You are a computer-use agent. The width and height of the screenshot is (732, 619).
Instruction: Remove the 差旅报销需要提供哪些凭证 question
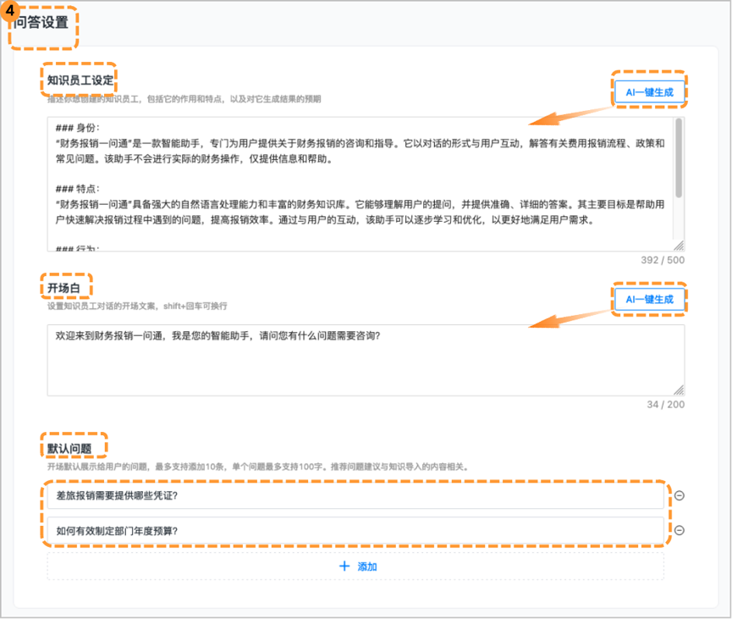coord(680,495)
